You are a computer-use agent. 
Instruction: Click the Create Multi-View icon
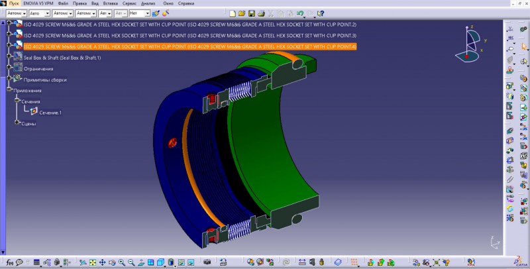151,262
